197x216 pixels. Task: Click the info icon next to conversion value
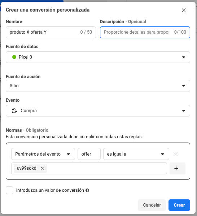[x=87, y=190]
